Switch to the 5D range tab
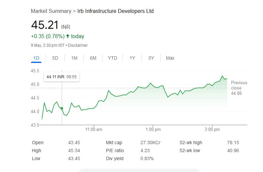The width and height of the screenshot is (263, 172). coord(55,58)
